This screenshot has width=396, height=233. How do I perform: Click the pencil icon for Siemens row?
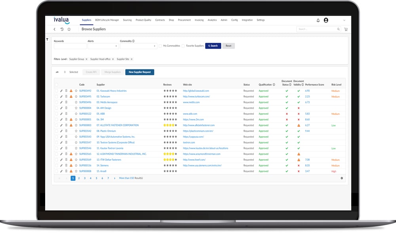coord(61,166)
